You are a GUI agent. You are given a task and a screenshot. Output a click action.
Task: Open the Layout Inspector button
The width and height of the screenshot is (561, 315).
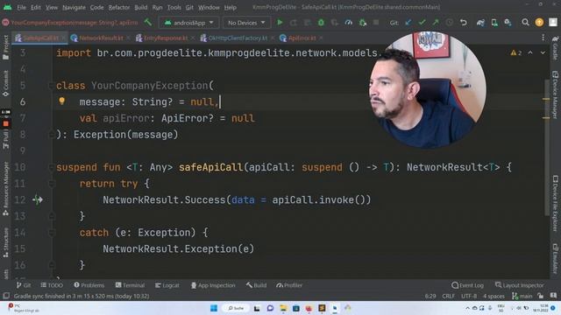(520, 285)
